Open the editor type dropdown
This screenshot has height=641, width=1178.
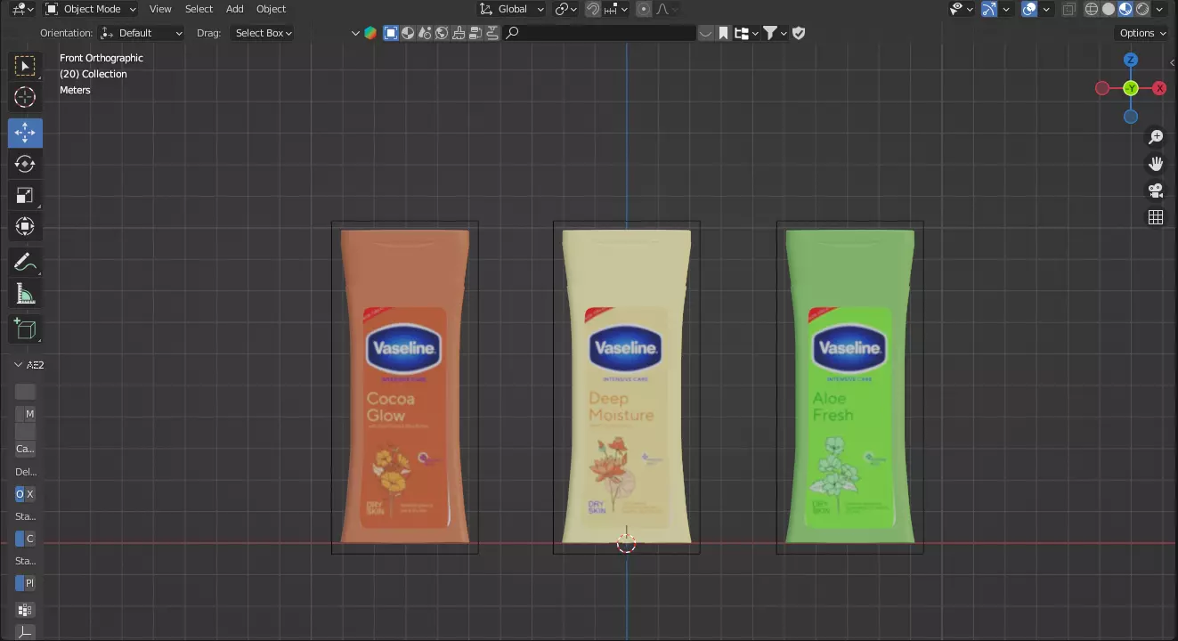(x=22, y=9)
